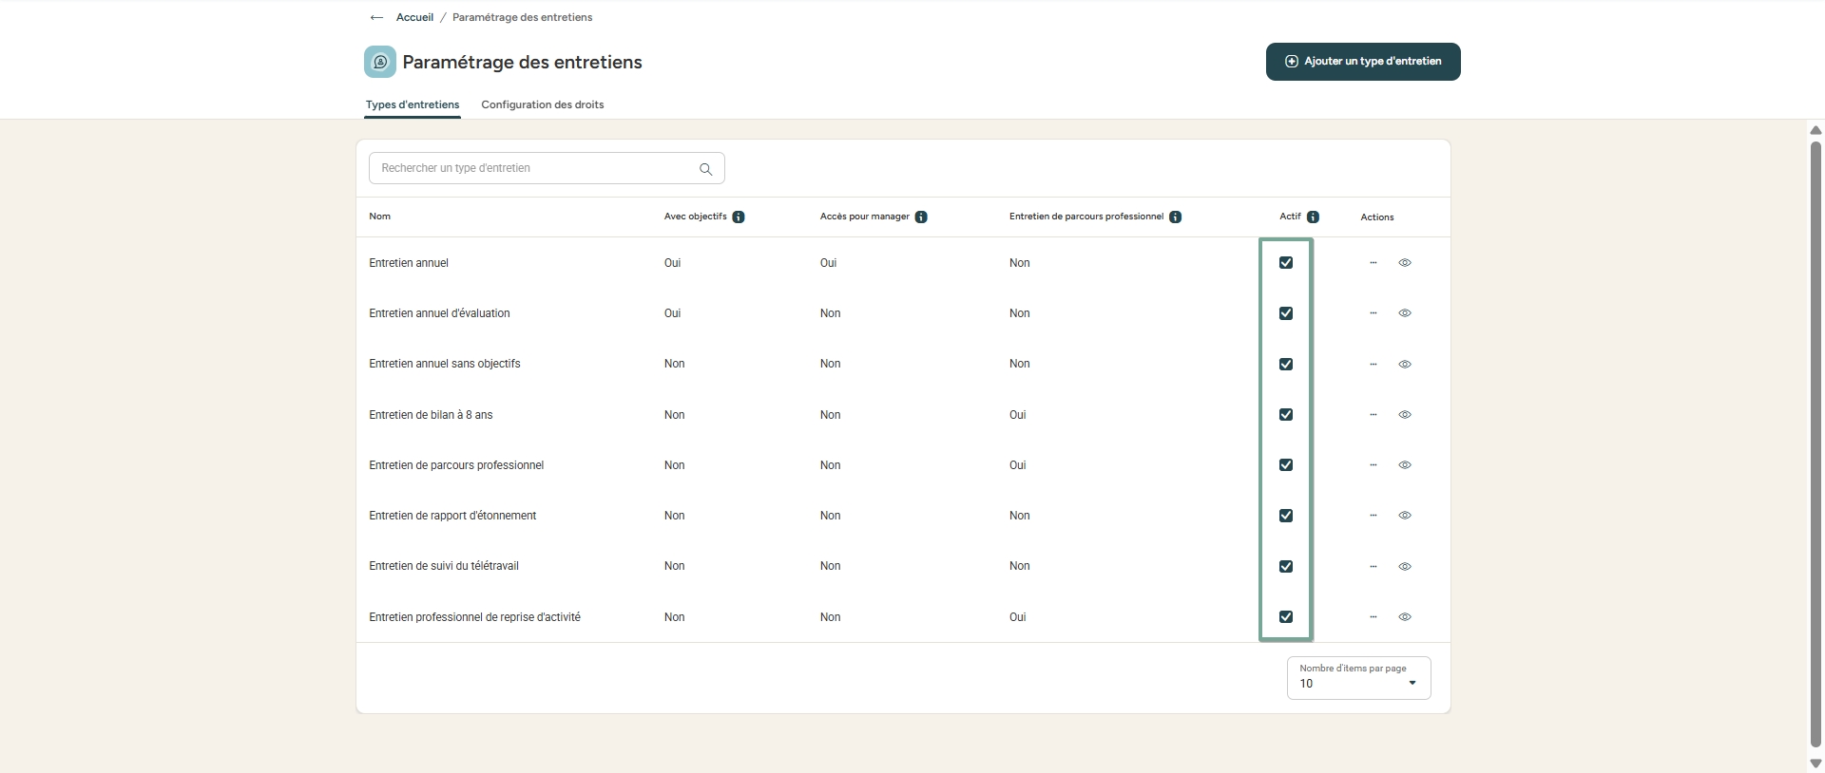Click the info icon beside Actif header
The image size is (1825, 773).
coord(1313,217)
